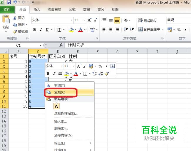Align text right in ribbon
Screen dimensions: 191x151
pyautogui.click(x=117, y=29)
